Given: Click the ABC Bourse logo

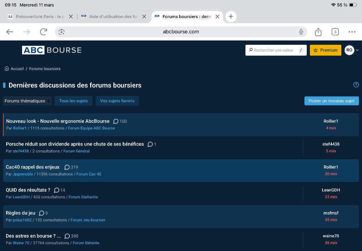Looking at the screenshot, I should coord(52,50).
